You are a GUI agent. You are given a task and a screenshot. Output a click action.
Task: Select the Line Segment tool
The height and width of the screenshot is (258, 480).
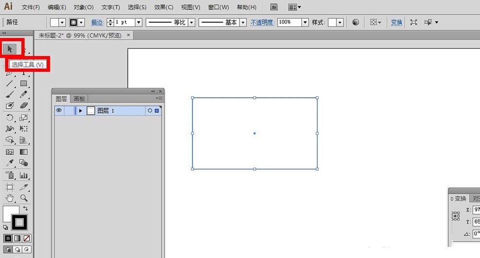[x=10, y=83]
